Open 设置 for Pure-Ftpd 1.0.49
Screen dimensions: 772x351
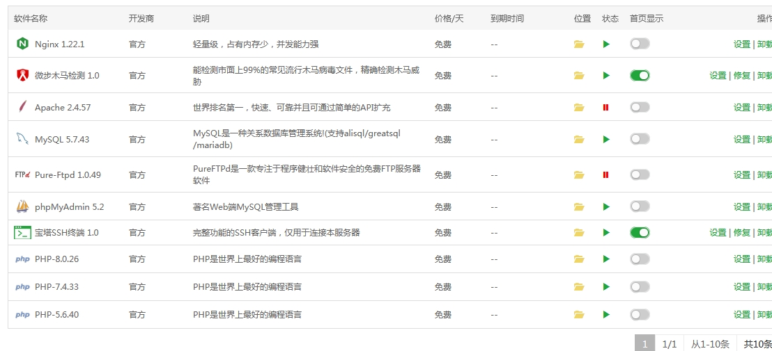(x=742, y=174)
